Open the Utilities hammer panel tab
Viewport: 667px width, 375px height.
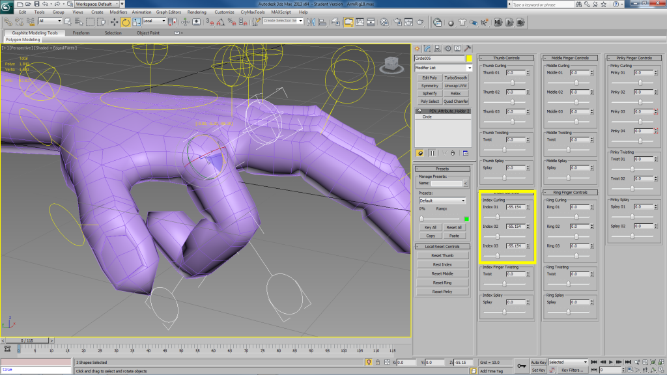(x=467, y=48)
